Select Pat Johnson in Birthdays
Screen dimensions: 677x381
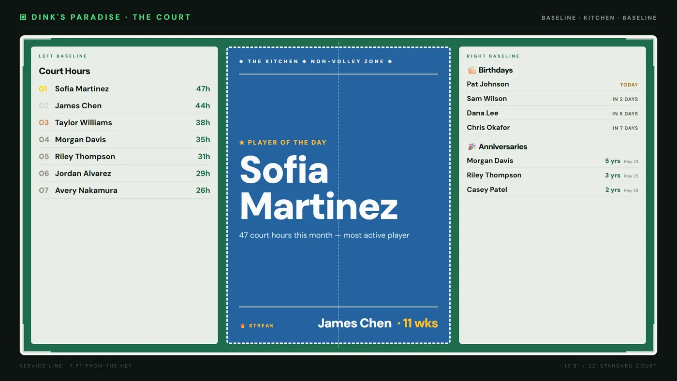[x=488, y=84]
